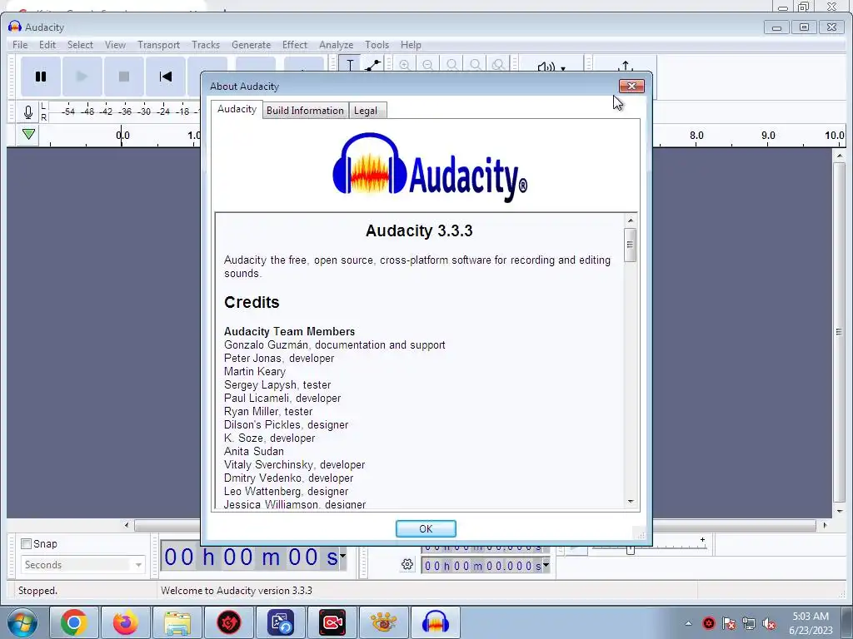Image resolution: width=853 pixels, height=639 pixels.
Task: Click 'Peter Jonas, developer' credit line
Action: tap(279, 358)
